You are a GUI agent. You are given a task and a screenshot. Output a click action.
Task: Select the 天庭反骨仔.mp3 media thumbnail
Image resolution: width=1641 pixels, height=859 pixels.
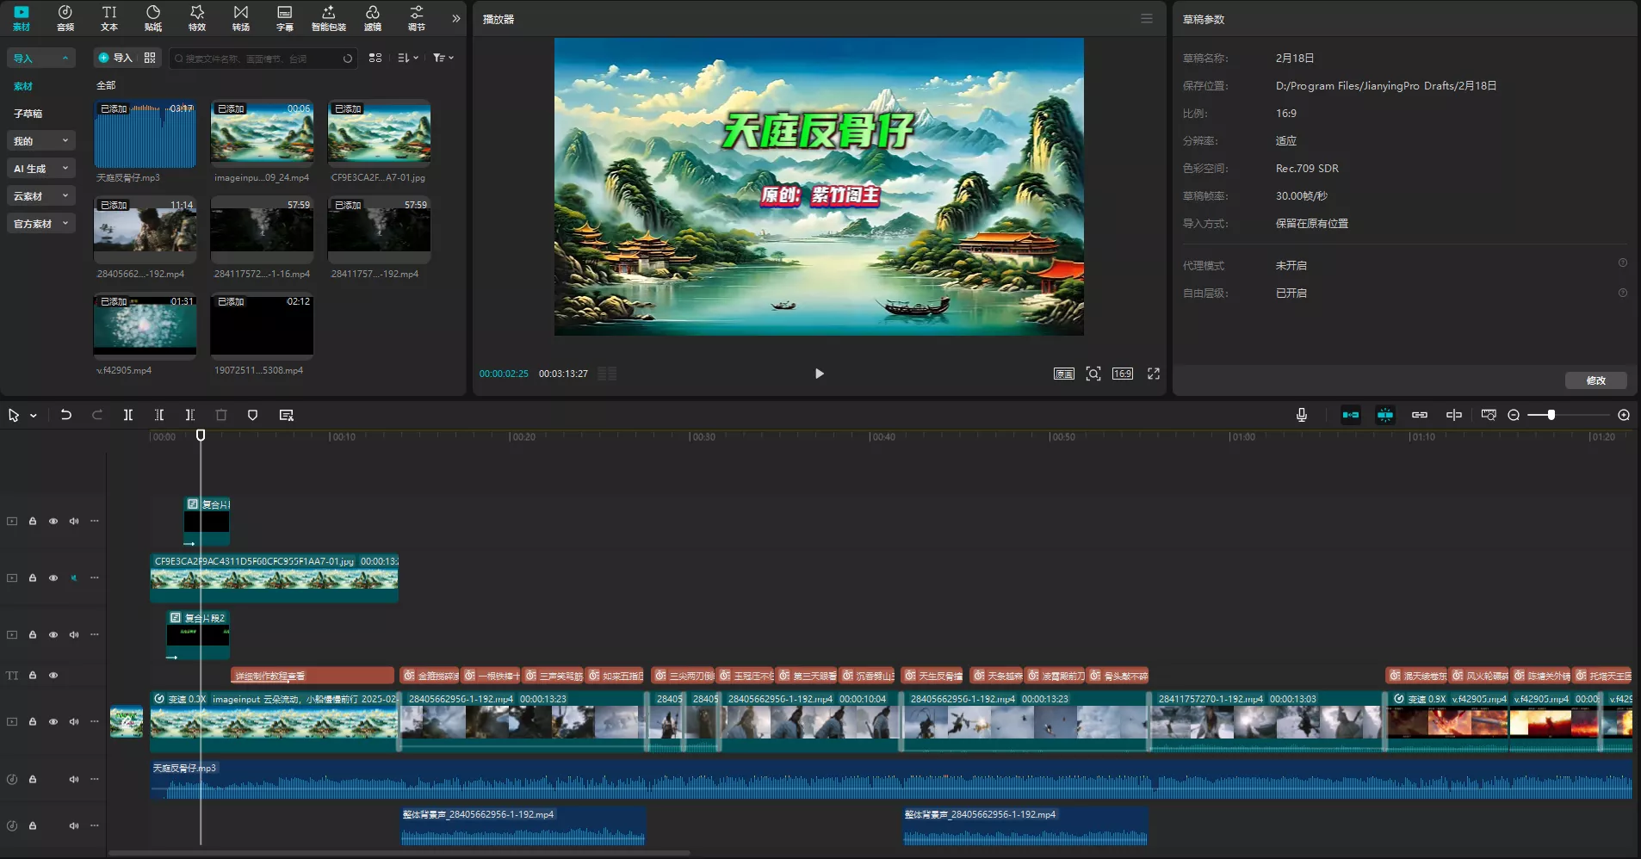145,134
